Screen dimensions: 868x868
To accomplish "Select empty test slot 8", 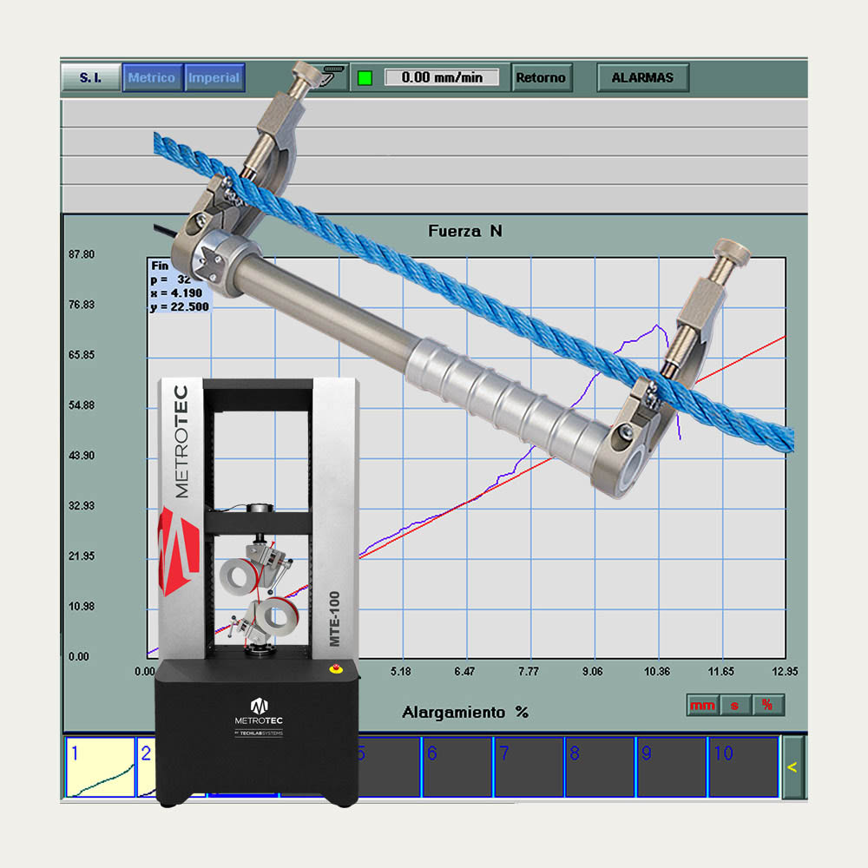I will click(600, 767).
